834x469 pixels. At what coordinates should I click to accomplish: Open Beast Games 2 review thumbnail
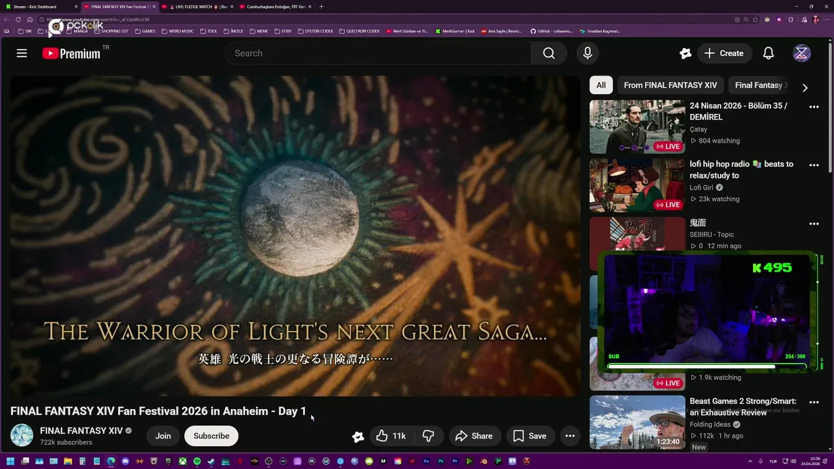637,422
